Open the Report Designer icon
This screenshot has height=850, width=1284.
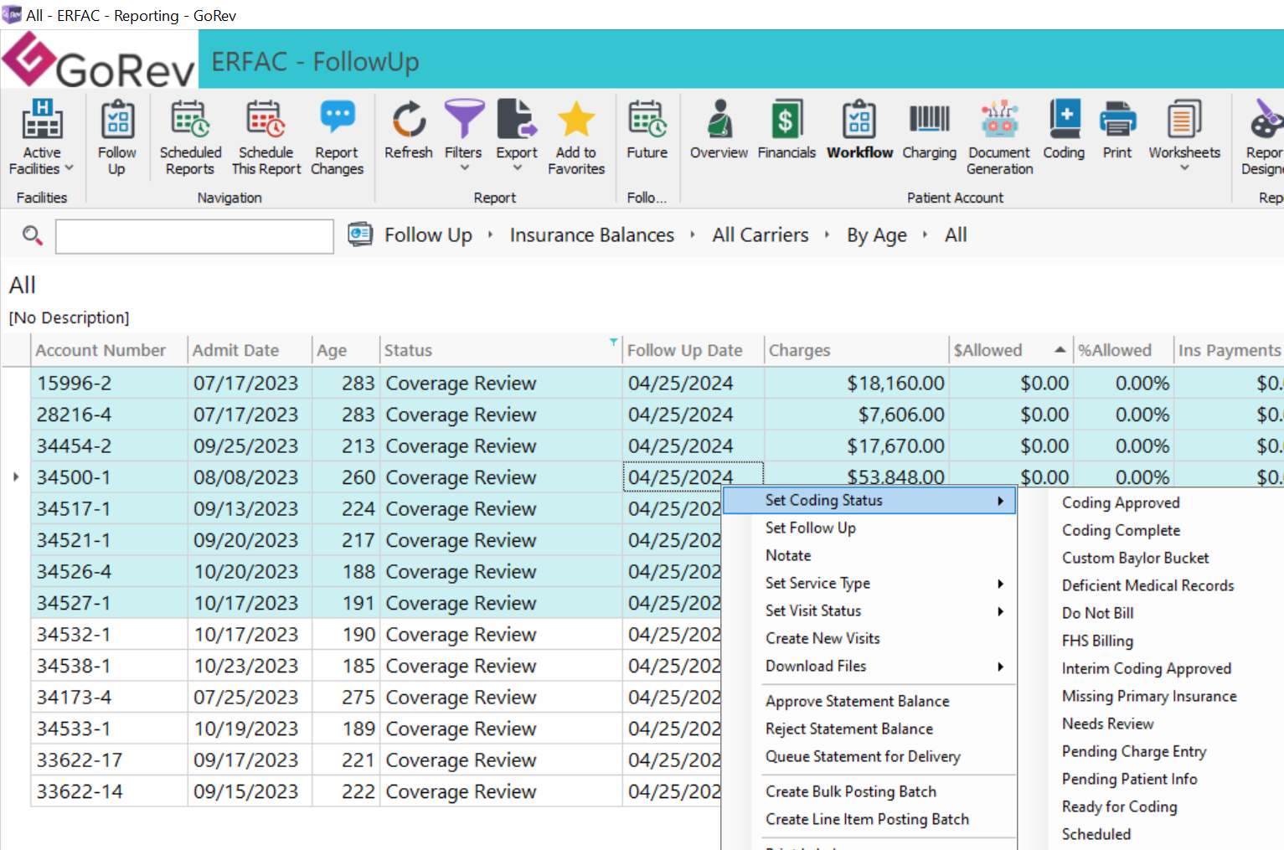coord(1266,119)
